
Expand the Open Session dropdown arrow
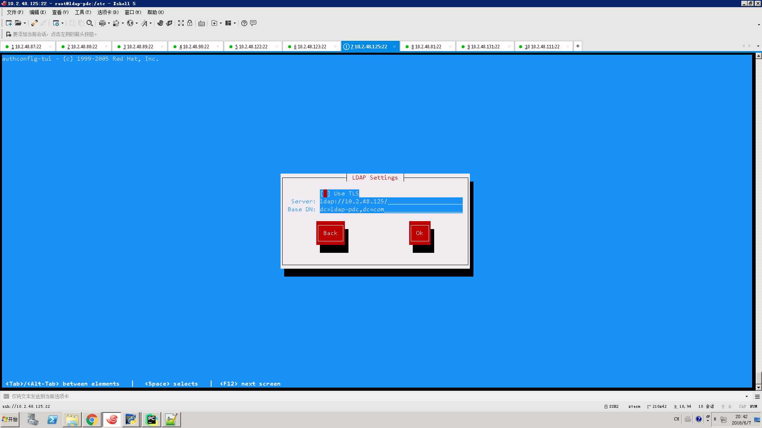(x=25, y=23)
